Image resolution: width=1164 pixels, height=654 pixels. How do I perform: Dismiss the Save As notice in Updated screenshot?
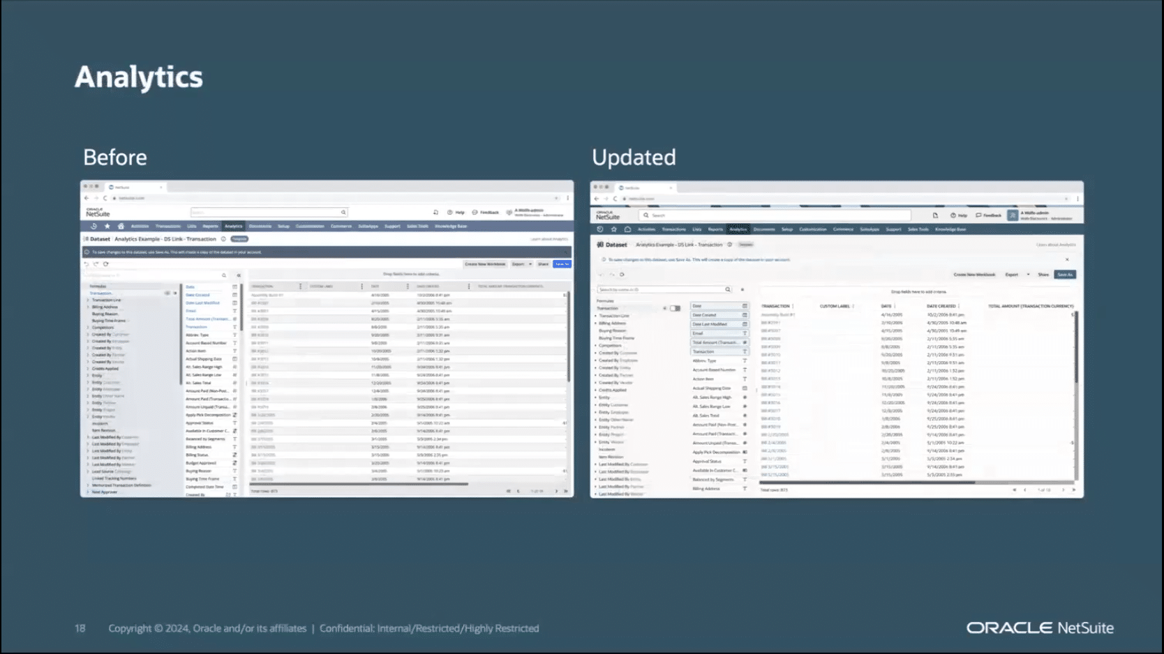click(1067, 259)
